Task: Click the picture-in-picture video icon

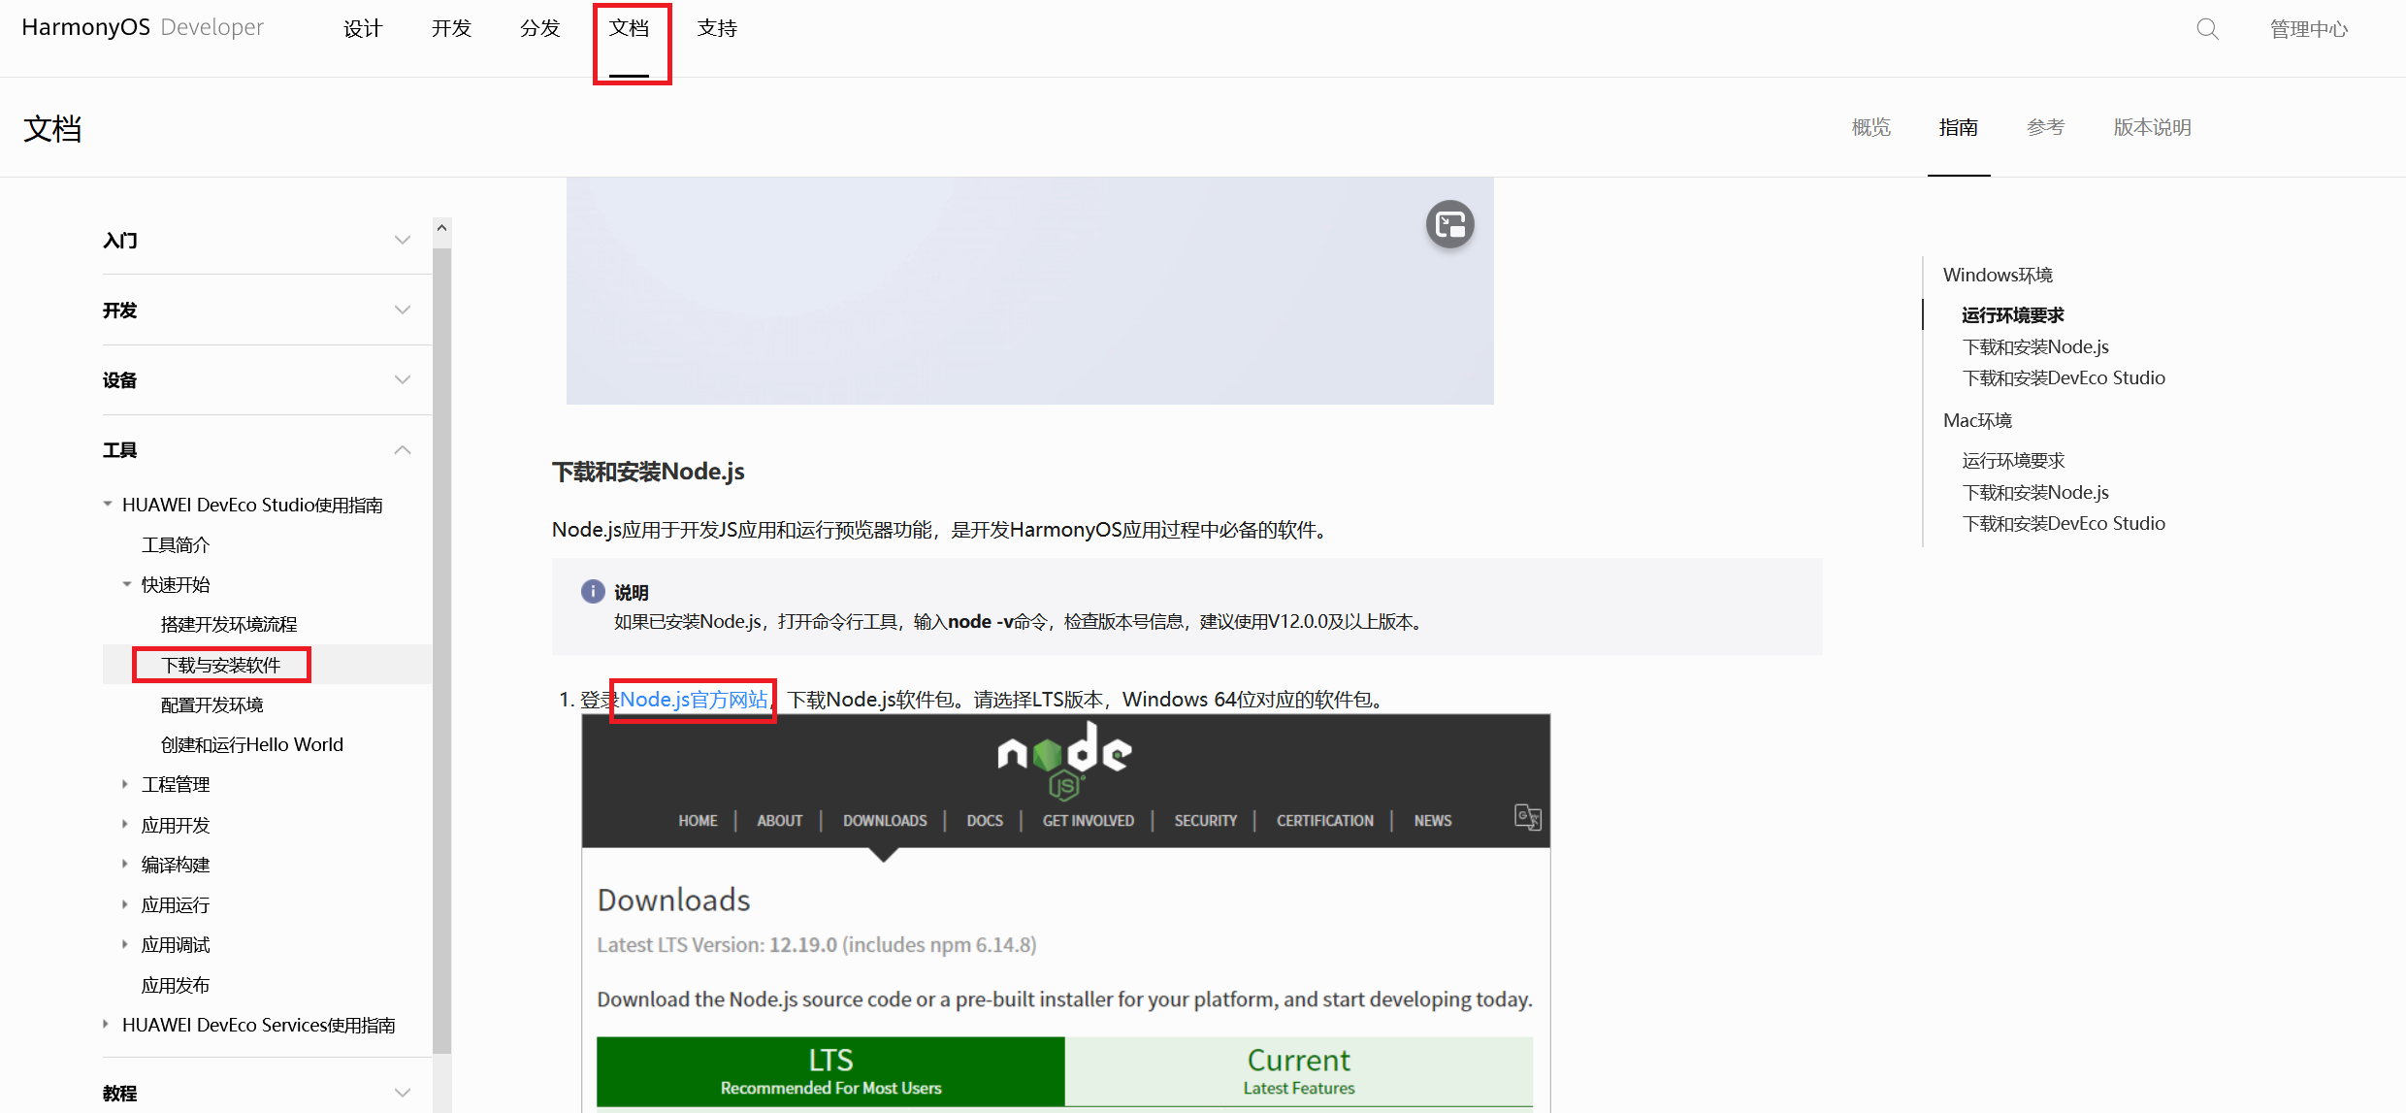Action: [x=1449, y=225]
